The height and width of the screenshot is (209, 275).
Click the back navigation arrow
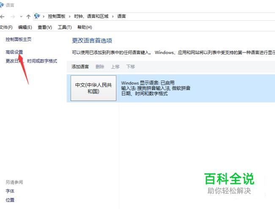pyautogui.click(x=2, y=16)
